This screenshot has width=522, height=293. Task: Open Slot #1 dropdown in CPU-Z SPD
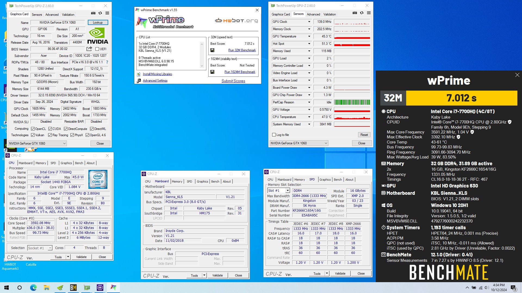[x=279, y=191]
